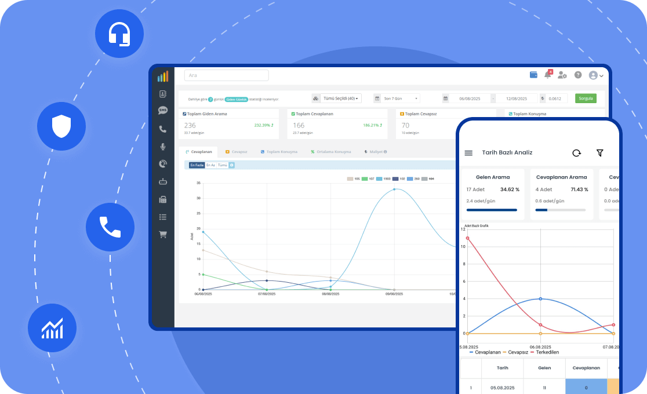Tap the filter funnel icon on mobile
The image size is (647, 394).
[600, 153]
